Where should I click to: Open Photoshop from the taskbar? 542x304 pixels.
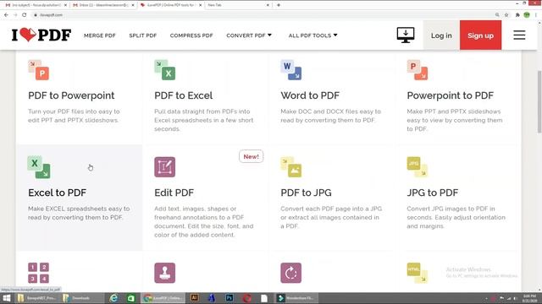click(x=230, y=298)
